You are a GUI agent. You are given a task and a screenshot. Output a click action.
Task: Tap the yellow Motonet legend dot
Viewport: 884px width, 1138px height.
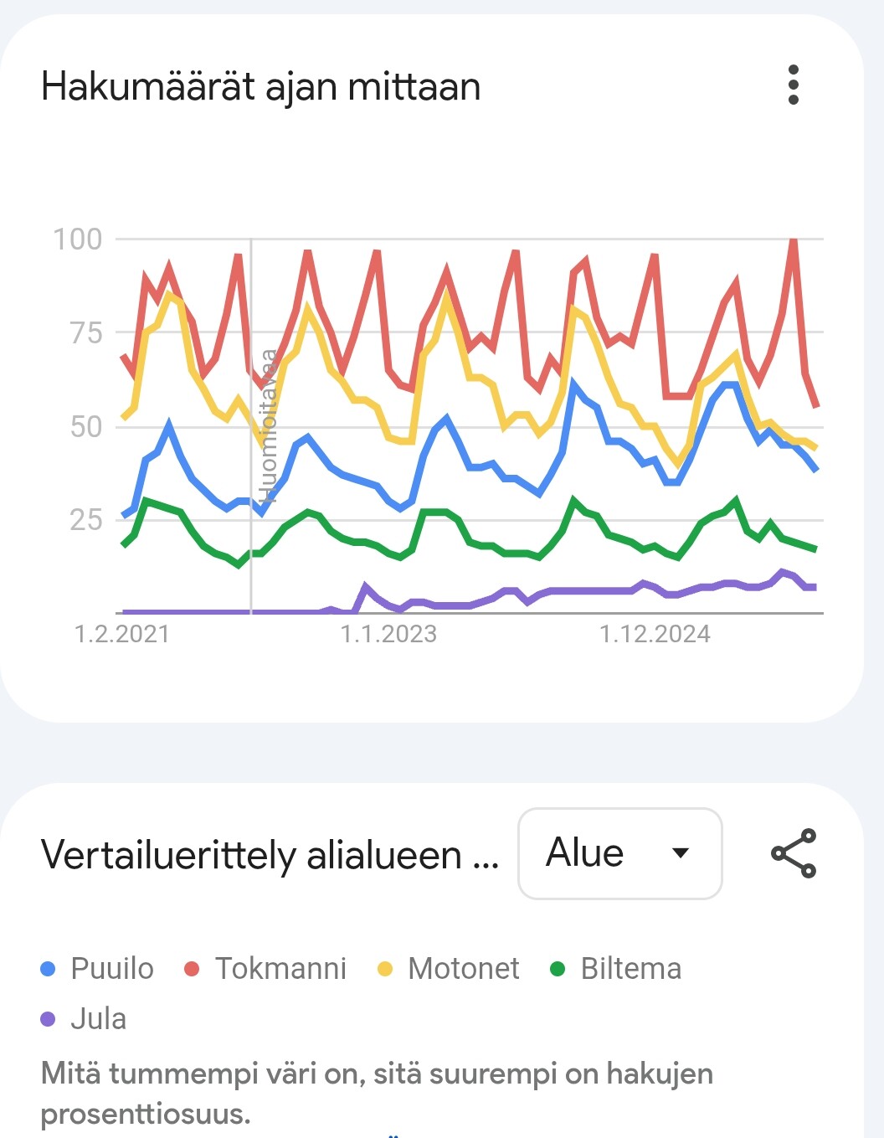click(385, 969)
